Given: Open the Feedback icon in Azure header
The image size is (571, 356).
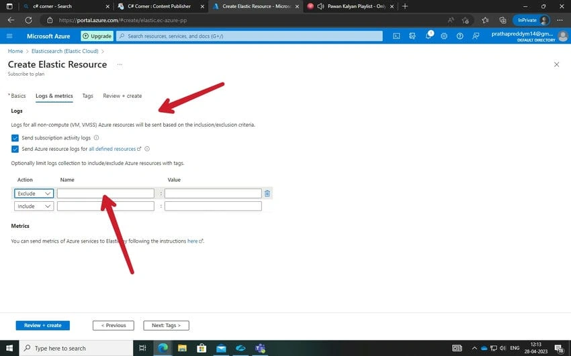Looking at the screenshot, I should tap(476, 36).
